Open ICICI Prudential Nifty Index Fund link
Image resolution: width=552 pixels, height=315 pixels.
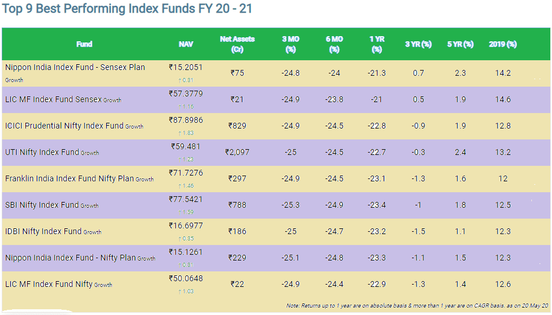tap(64, 126)
